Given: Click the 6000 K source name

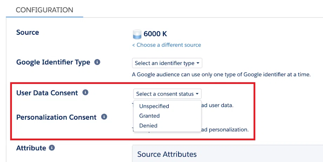Looking at the screenshot, I should tap(155, 34).
